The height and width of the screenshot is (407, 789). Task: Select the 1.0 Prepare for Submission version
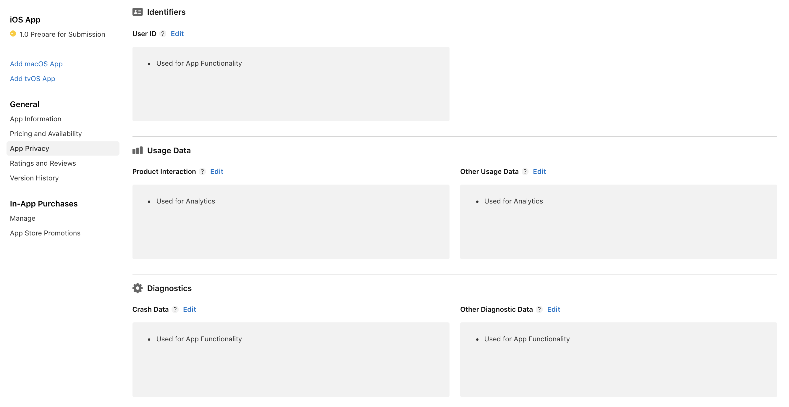(62, 34)
